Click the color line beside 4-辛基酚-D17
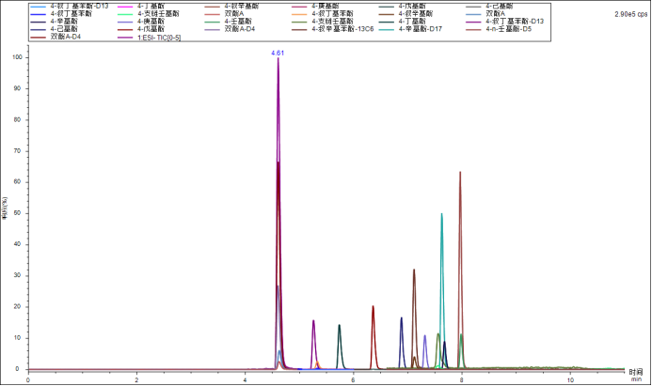This screenshot has width=652, height=386. pos(386,28)
